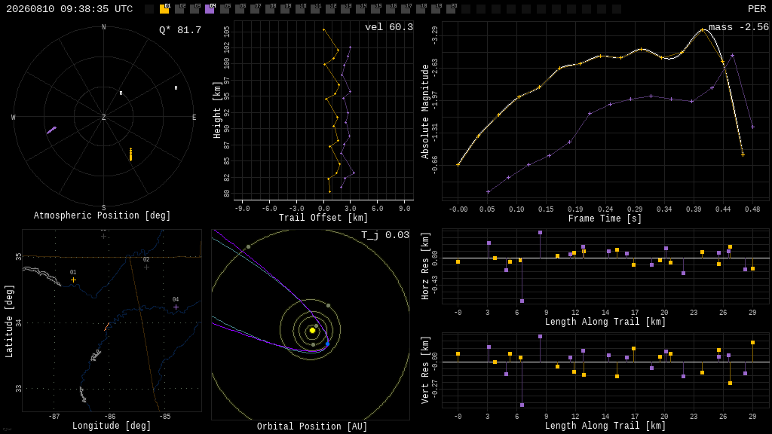Click the blue Earth dot on orbit
The height and width of the screenshot is (434, 772).
click(327, 344)
